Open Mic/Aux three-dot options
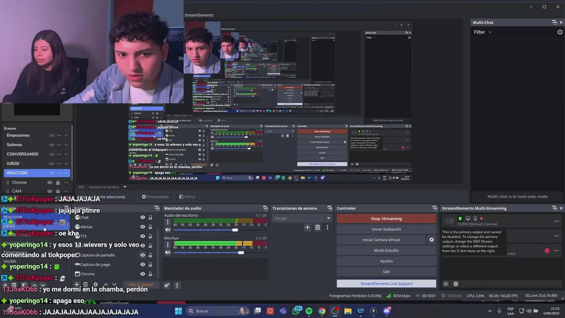The image size is (565, 318). [x=167, y=245]
